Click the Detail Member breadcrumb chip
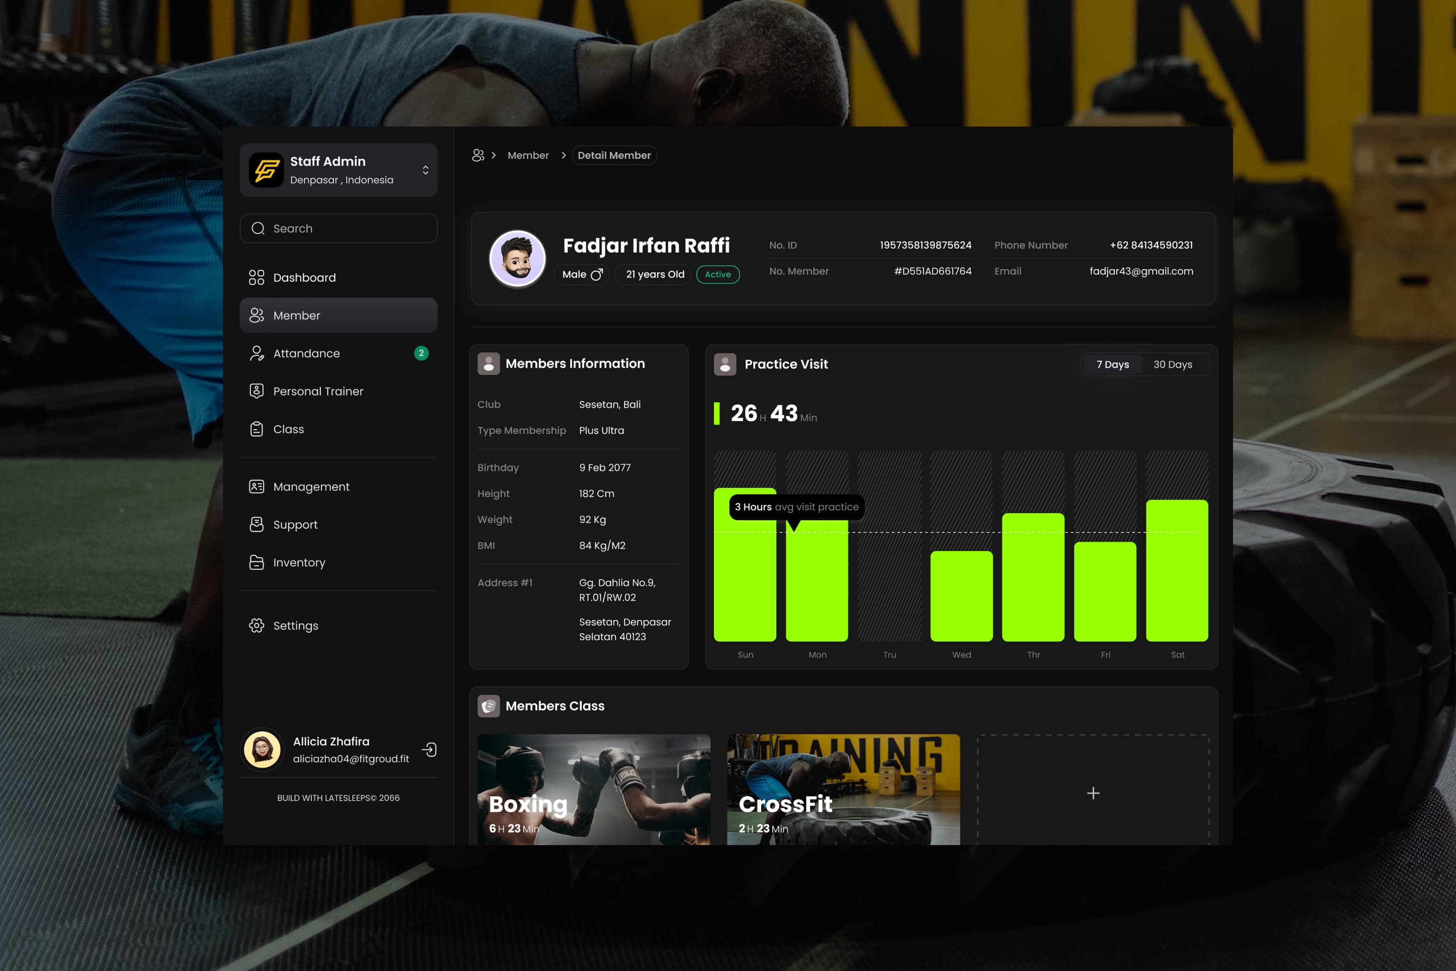 (x=614, y=156)
